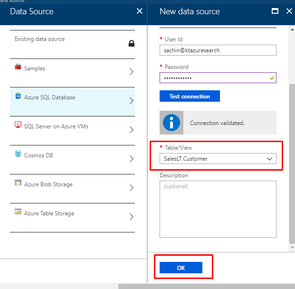The height and width of the screenshot is (289, 295).
Task: Expand the Azure SQL Database chevron
Action: (132, 101)
